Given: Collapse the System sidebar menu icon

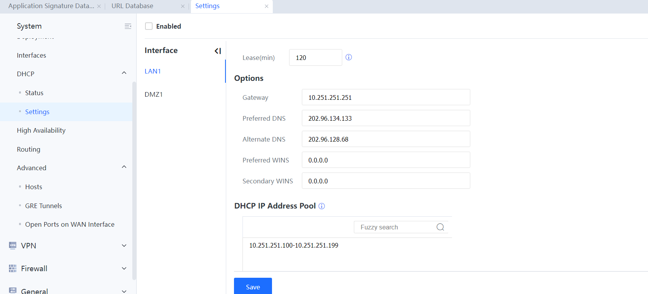Looking at the screenshot, I should pyautogui.click(x=128, y=26).
